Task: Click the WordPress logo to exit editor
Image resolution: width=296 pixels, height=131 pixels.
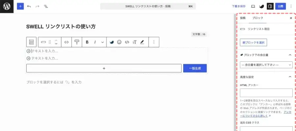Action: 7,7
